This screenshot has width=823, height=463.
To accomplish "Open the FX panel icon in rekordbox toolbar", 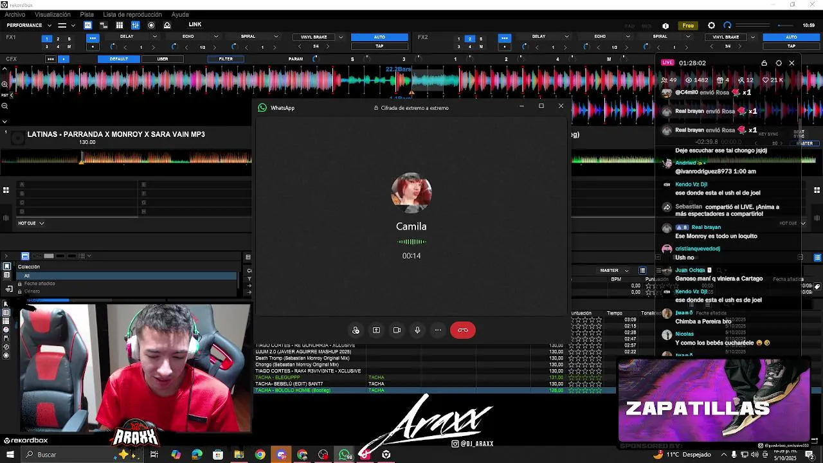I will pos(87,25).
